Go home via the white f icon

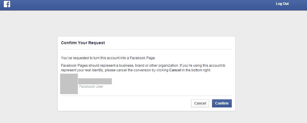coord(7,4)
